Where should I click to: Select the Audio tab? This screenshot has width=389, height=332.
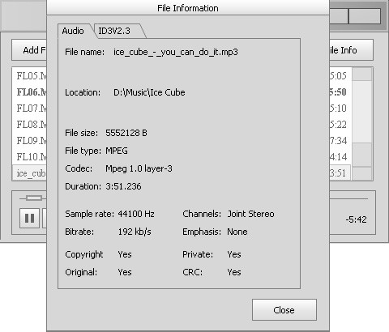click(73, 31)
